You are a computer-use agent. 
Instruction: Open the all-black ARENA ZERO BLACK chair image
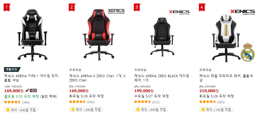(x=162, y=36)
